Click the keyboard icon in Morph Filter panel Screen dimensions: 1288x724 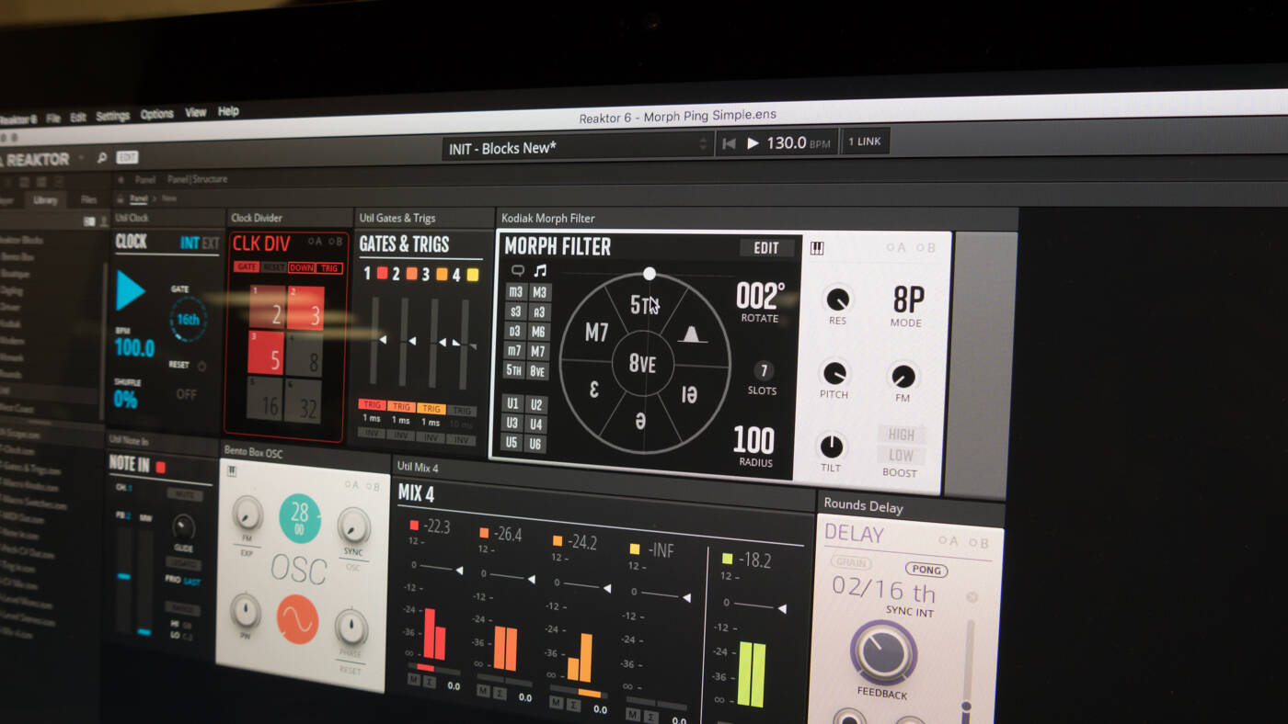(x=817, y=249)
